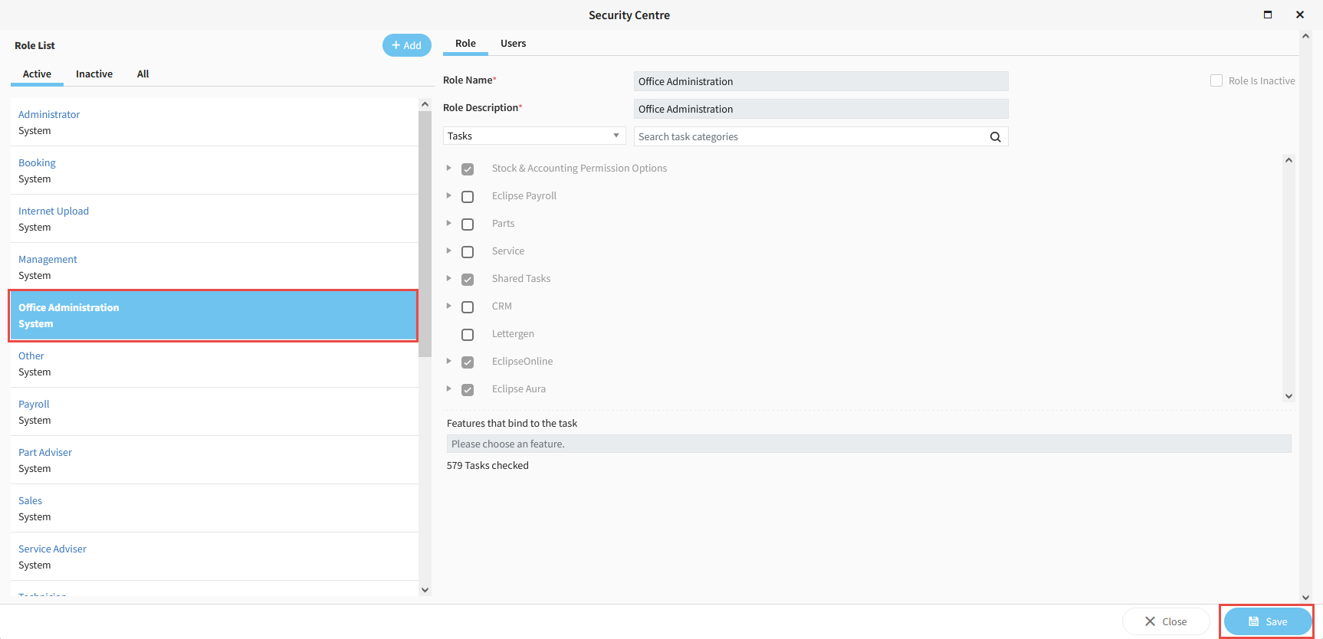Screen dimensions: 1323x639
Task: Click the maximize window icon
Action: click(x=1268, y=15)
